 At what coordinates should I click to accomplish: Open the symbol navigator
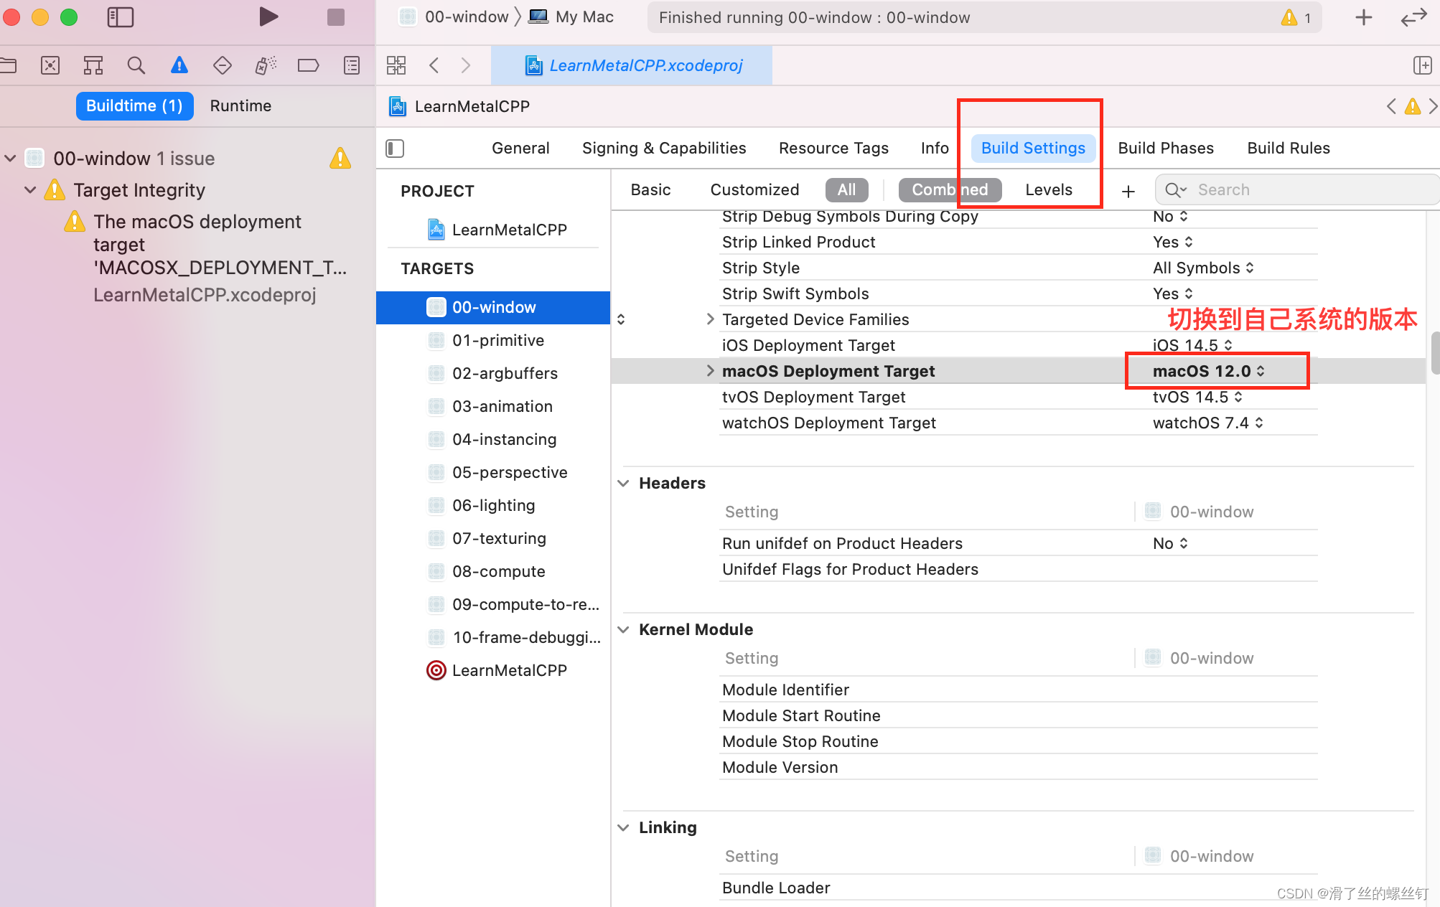coord(93,65)
